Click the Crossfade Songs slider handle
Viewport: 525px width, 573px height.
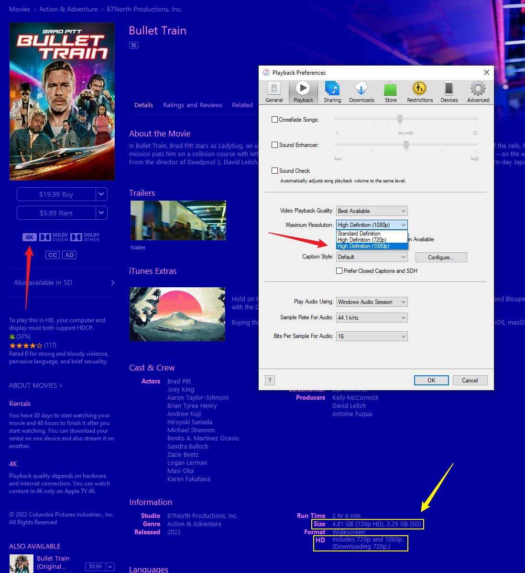(x=400, y=119)
